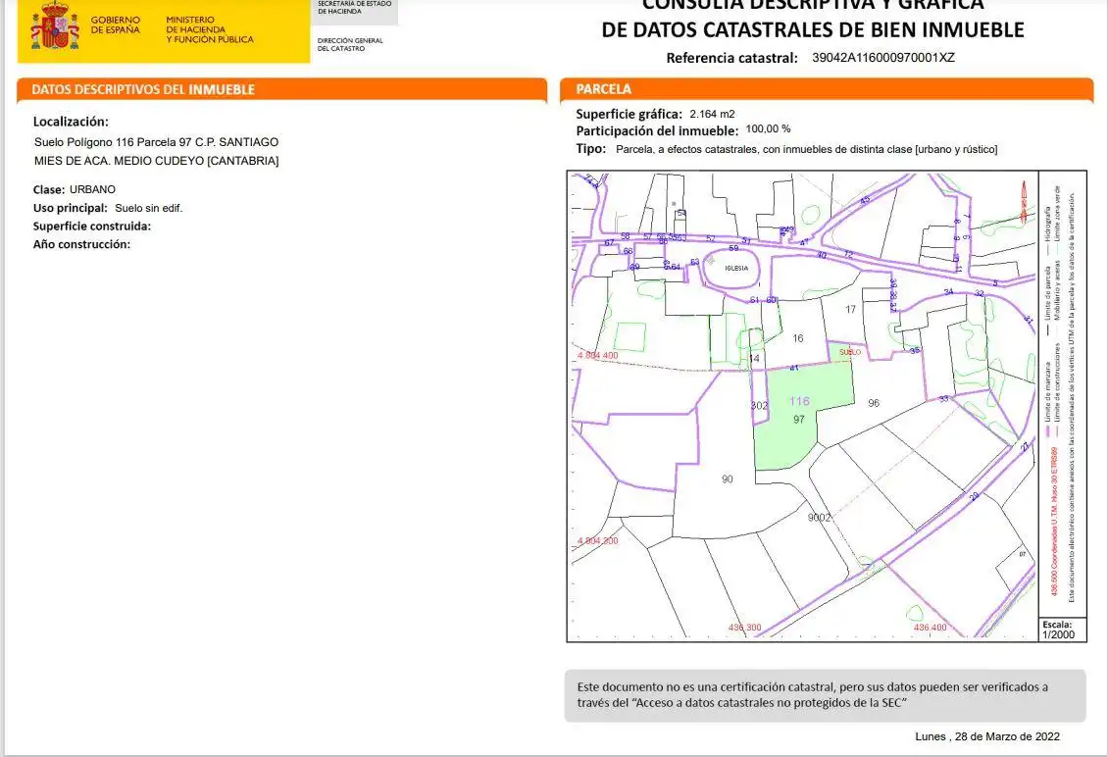
Task: Click the '436.300' coordinate label on the map
Action: coord(745,628)
